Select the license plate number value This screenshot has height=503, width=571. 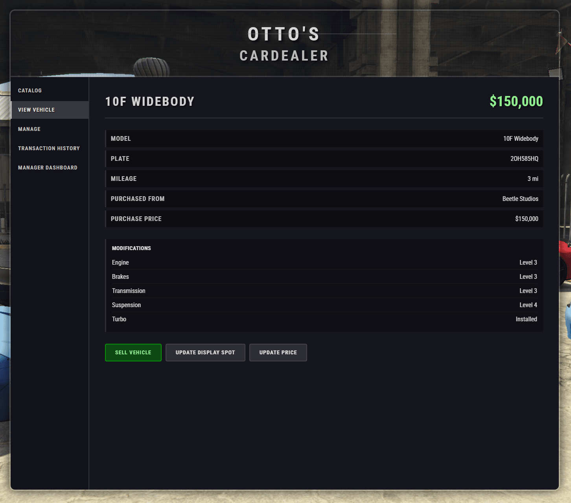[x=524, y=158]
